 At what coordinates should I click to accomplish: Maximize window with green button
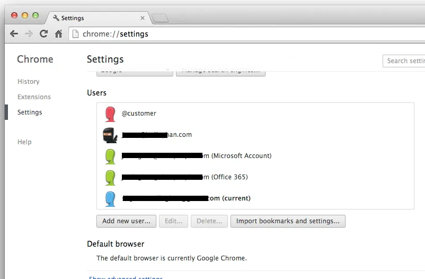click(36, 15)
